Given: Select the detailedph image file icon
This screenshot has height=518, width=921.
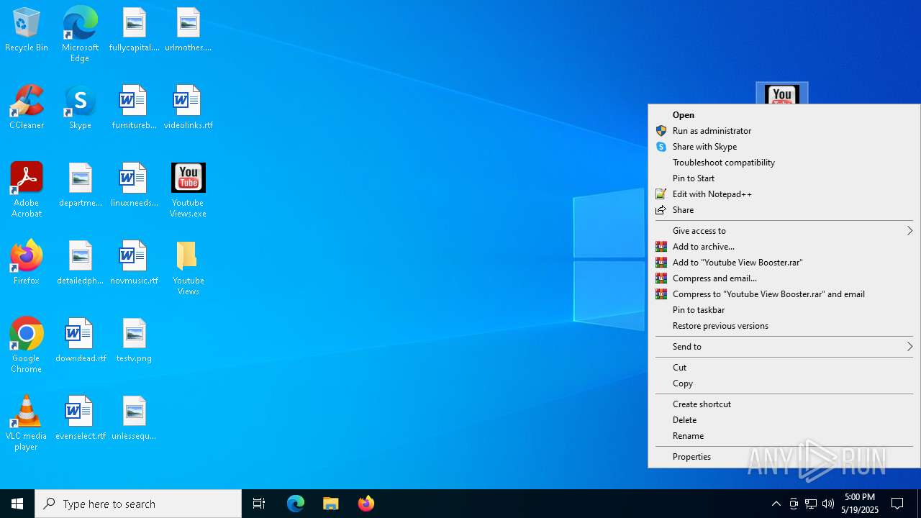Looking at the screenshot, I should click(x=80, y=263).
